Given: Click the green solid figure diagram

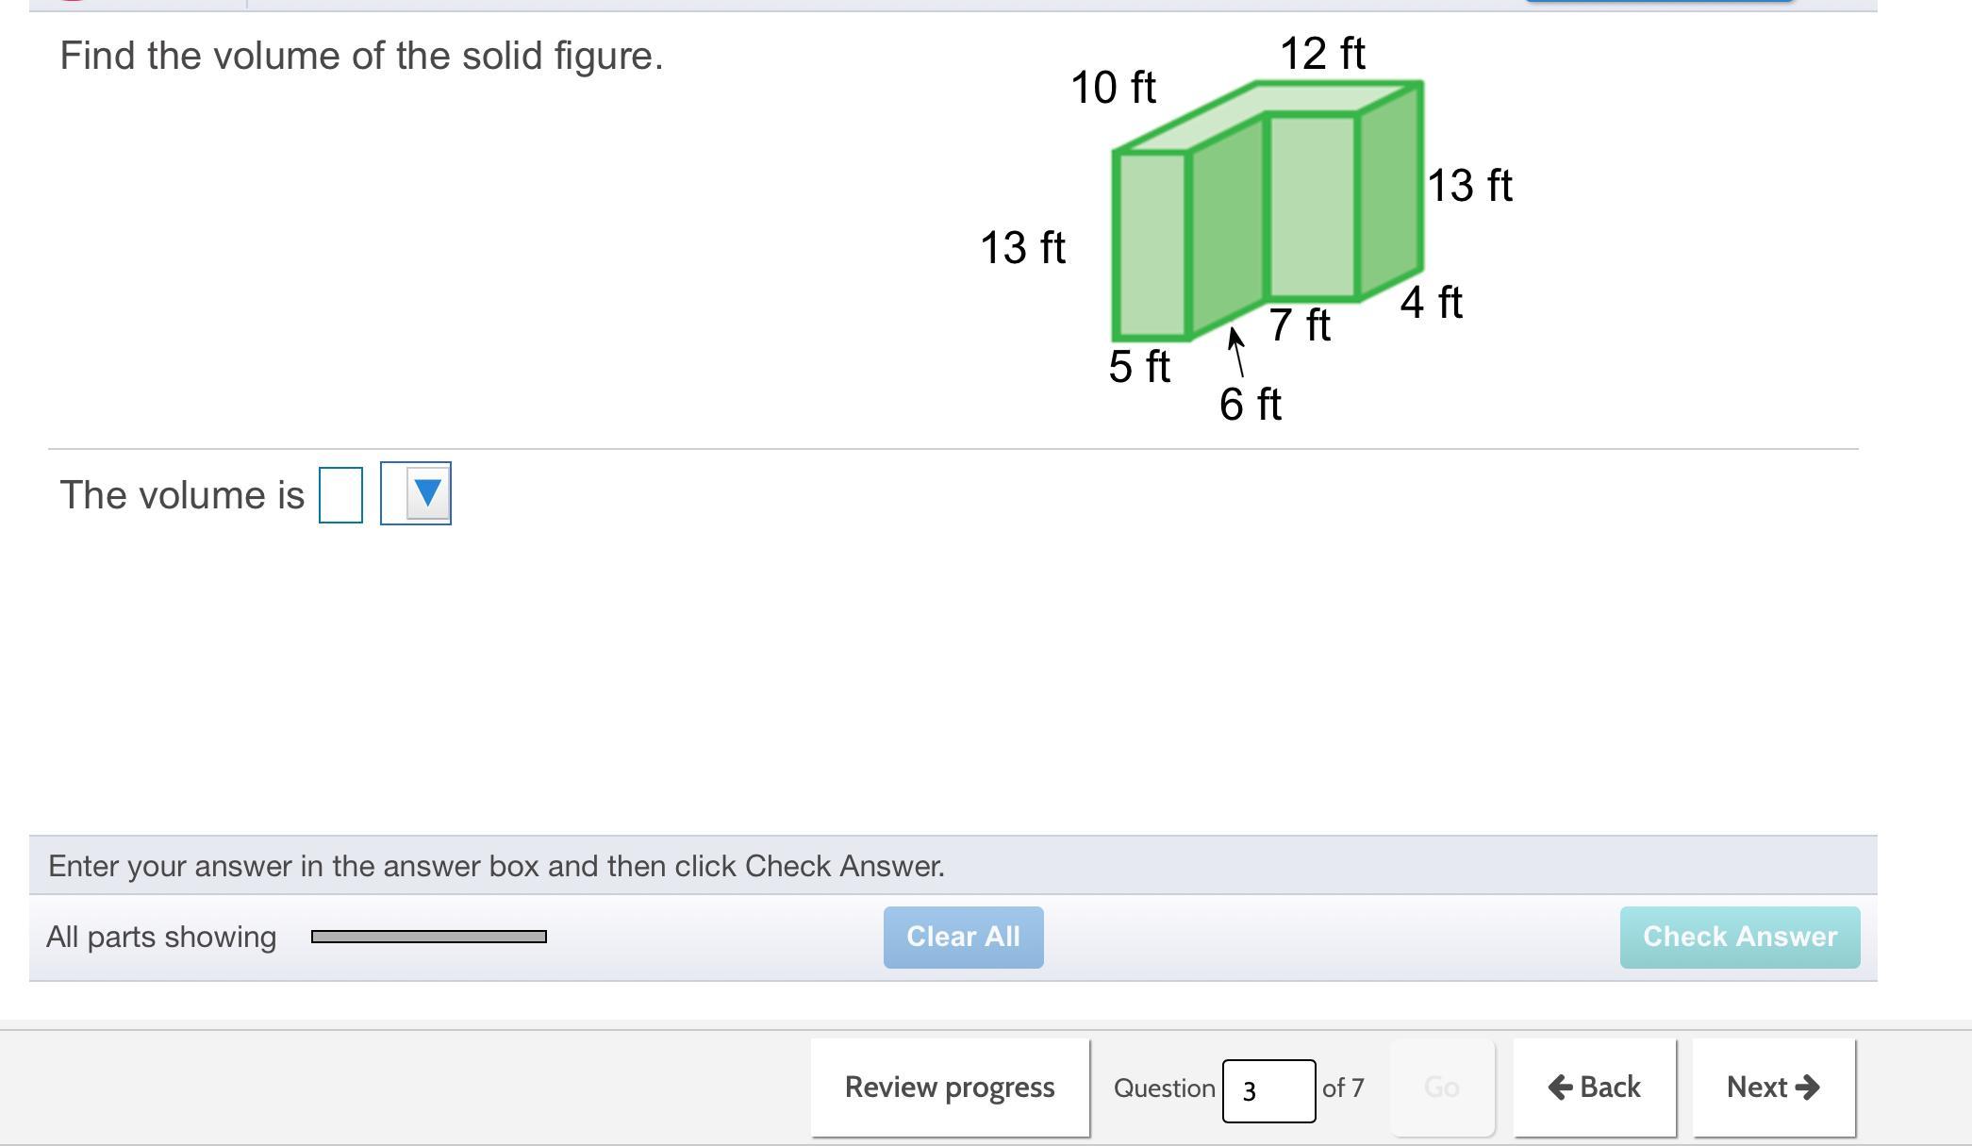Looking at the screenshot, I should pos(1268,209).
